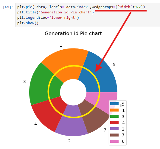Click the orange legend swatch for 1
The width and height of the screenshot is (160, 149).
tap(114, 110)
